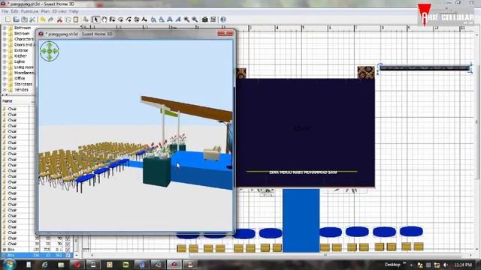Open the File menu
481x270 pixels.
(5, 11)
